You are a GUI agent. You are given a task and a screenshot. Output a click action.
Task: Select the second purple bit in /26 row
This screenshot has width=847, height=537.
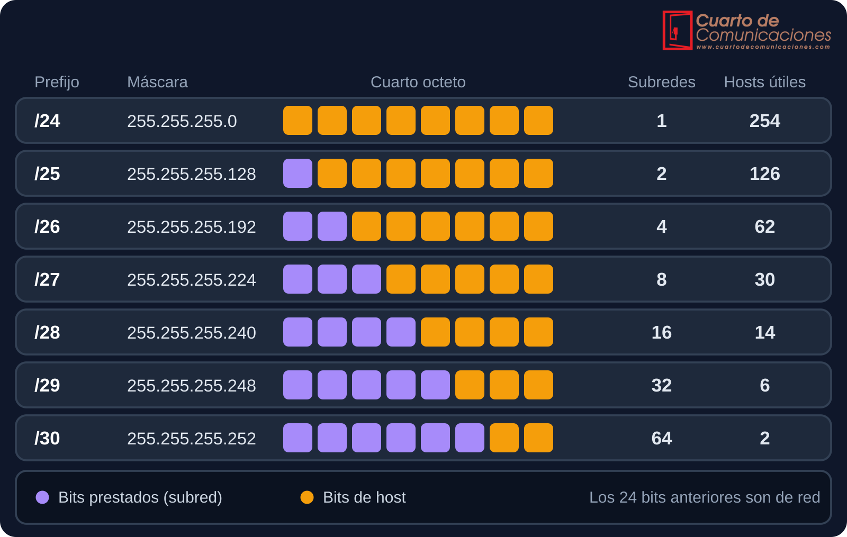click(x=332, y=226)
